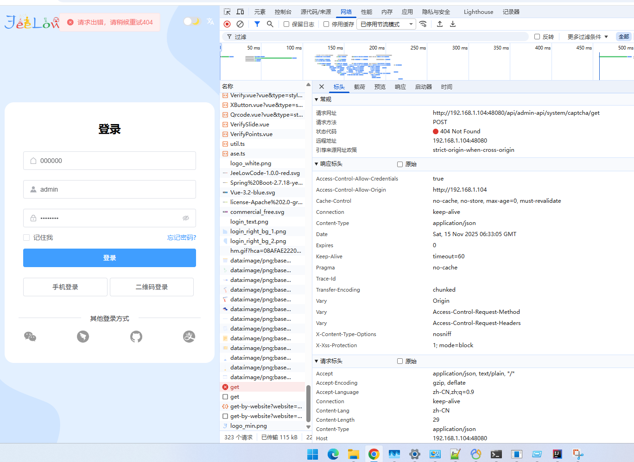Import HAR file using the upload icon

point(439,24)
